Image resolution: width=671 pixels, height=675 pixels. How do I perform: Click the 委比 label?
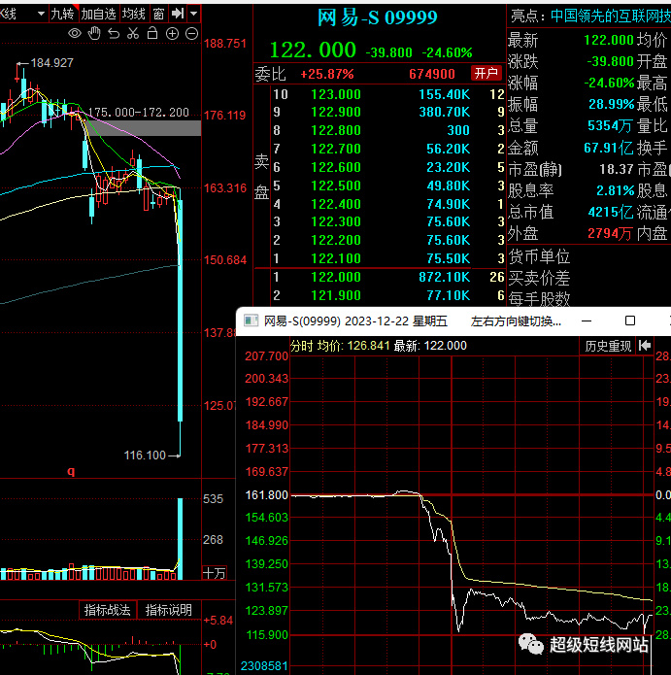[x=270, y=74]
